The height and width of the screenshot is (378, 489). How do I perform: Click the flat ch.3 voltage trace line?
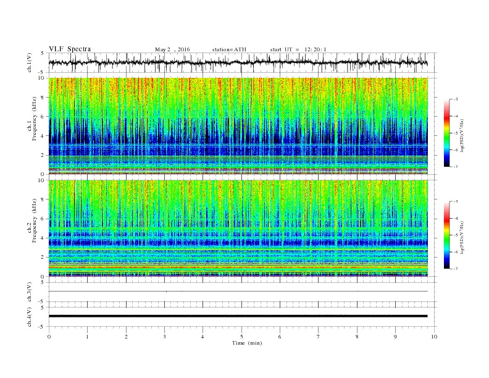point(238,292)
